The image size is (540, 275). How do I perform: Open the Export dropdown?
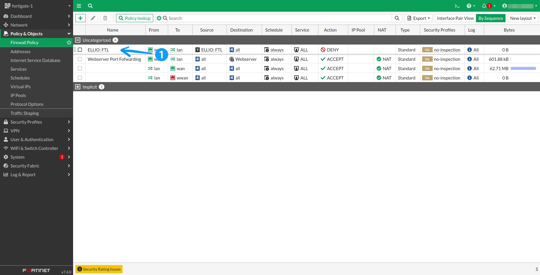click(418, 18)
